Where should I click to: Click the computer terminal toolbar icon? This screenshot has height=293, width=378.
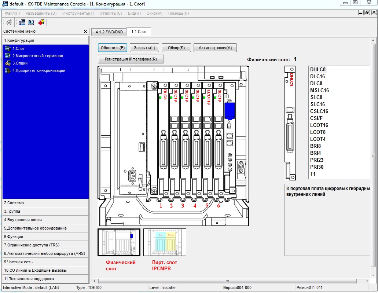pyautogui.click(x=31, y=22)
